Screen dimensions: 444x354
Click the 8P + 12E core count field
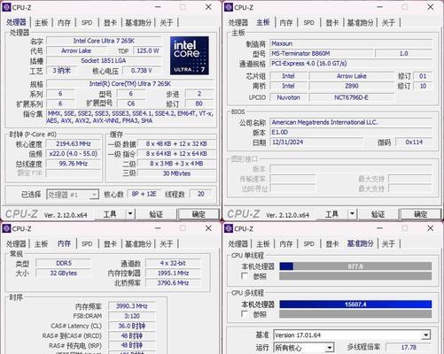pos(144,194)
